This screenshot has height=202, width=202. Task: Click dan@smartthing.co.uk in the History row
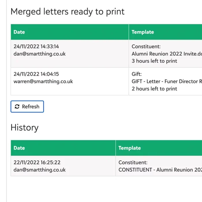[x=40, y=170]
